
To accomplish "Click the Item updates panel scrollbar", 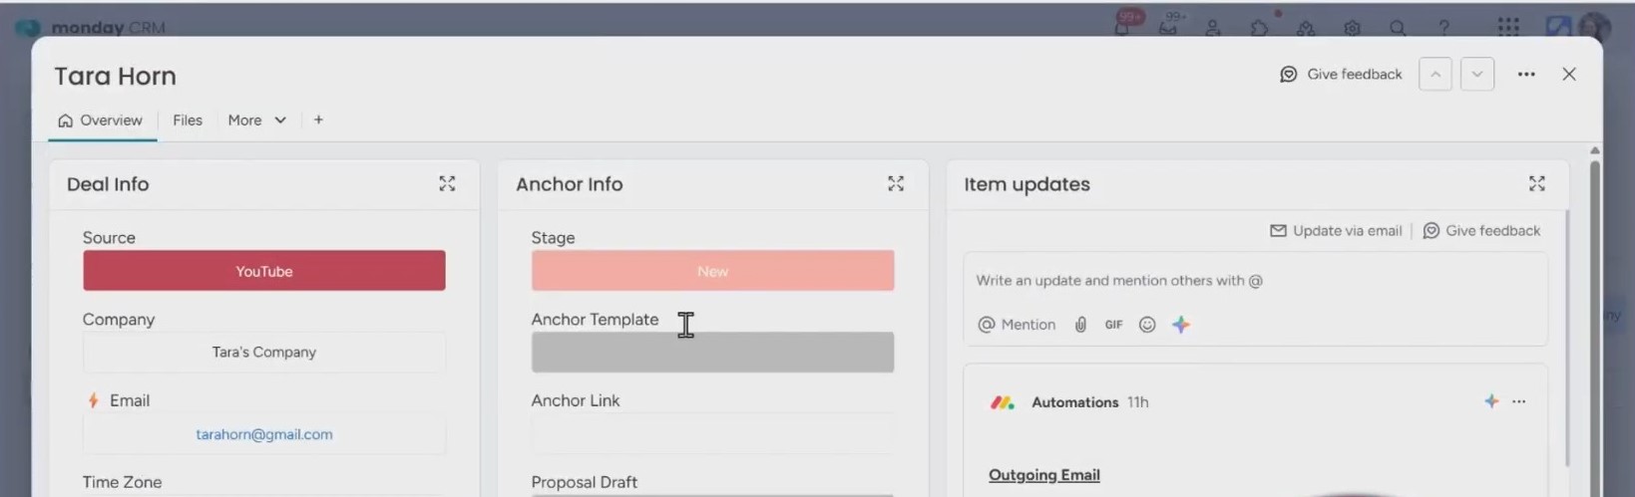I will (1567, 339).
